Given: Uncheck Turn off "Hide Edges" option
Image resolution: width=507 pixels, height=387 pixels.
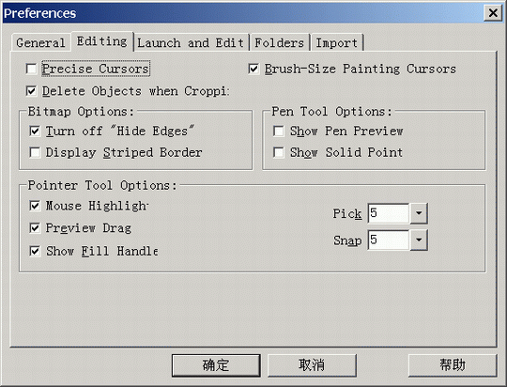Looking at the screenshot, I should [35, 132].
